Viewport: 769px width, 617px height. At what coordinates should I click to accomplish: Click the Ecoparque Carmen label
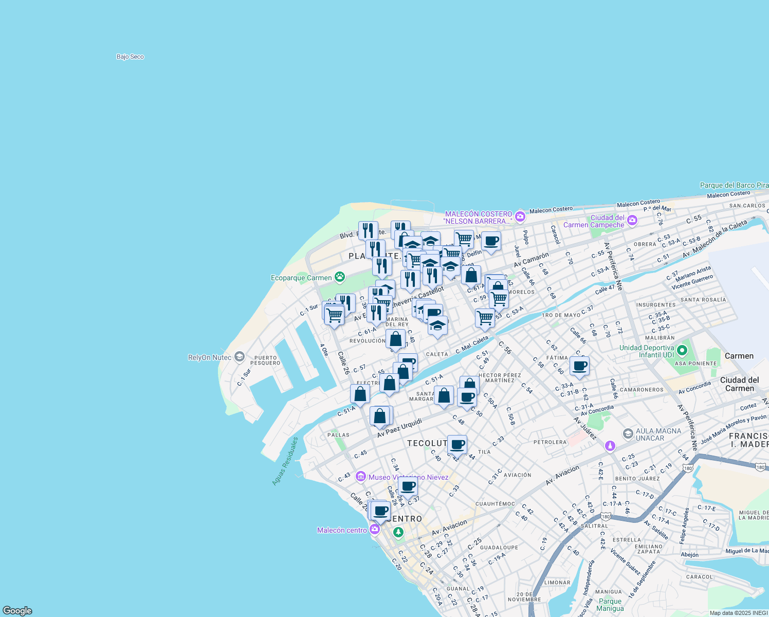click(301, 278)
